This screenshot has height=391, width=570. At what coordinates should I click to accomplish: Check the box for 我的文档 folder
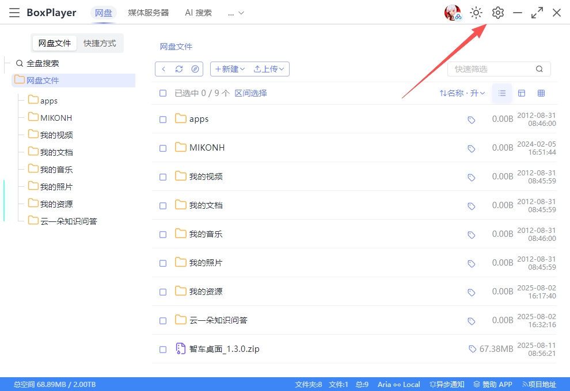[163, 205]
